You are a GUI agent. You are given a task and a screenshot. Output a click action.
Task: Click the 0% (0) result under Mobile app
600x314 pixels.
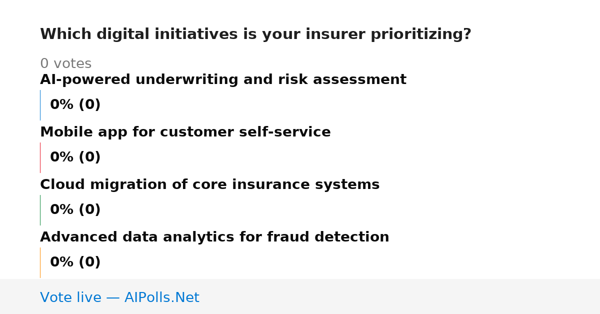[x=75, y=157]
